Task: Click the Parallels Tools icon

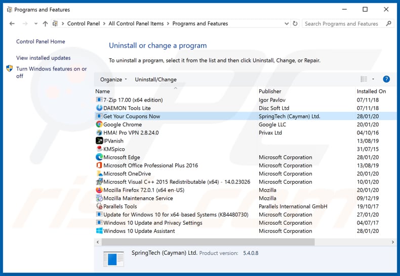Action: pos(99,206)
